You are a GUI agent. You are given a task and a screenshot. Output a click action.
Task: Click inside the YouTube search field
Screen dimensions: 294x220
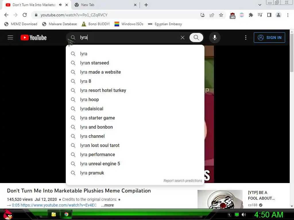click(x=129, y=38)
